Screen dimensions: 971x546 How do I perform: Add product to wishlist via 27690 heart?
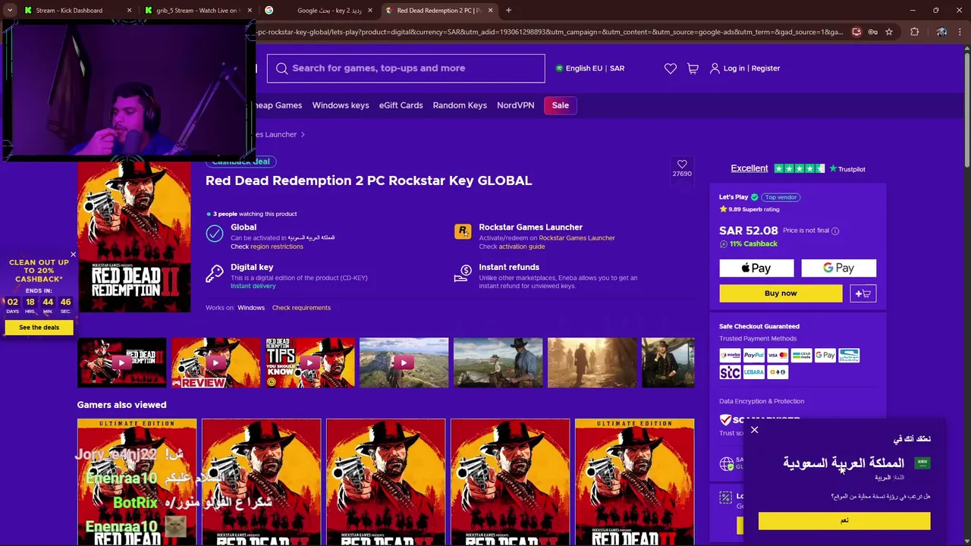point(682,165)
